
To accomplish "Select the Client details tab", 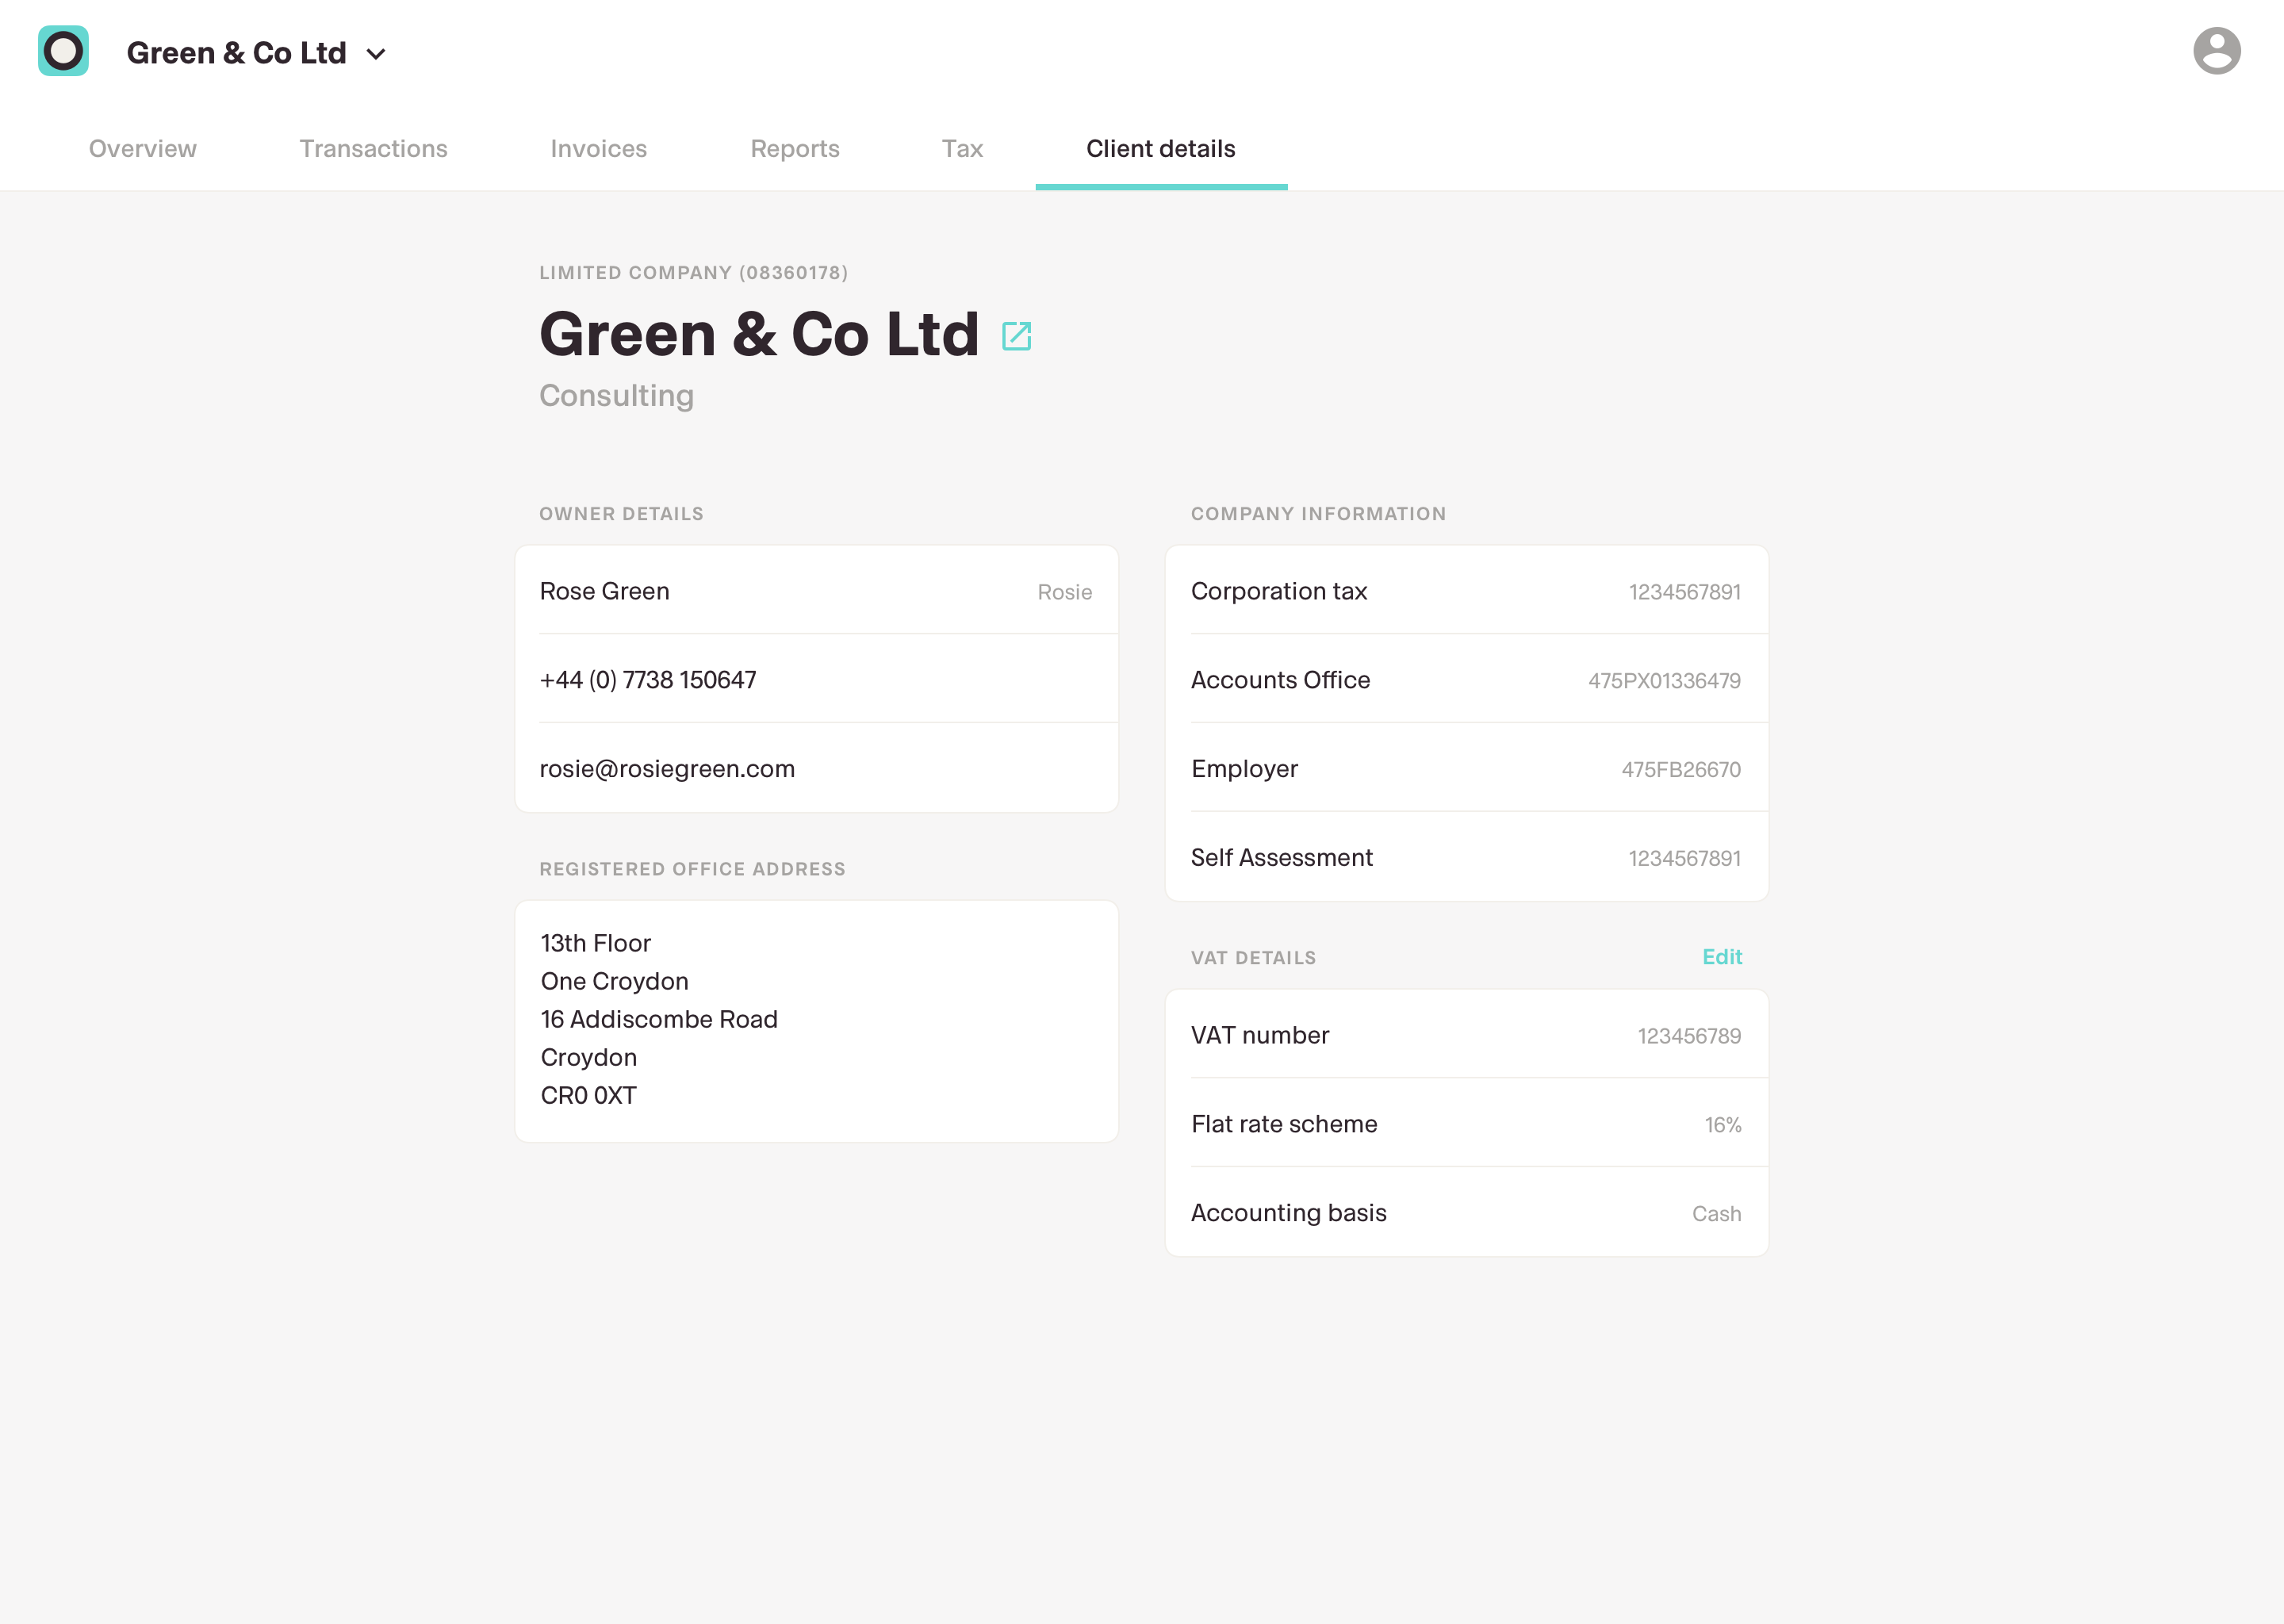I will point(1160,149).
